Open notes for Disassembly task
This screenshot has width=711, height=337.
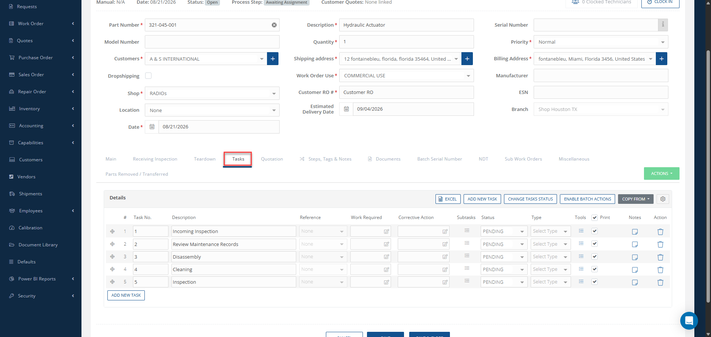pyautogui.click(x=635, y=257)
